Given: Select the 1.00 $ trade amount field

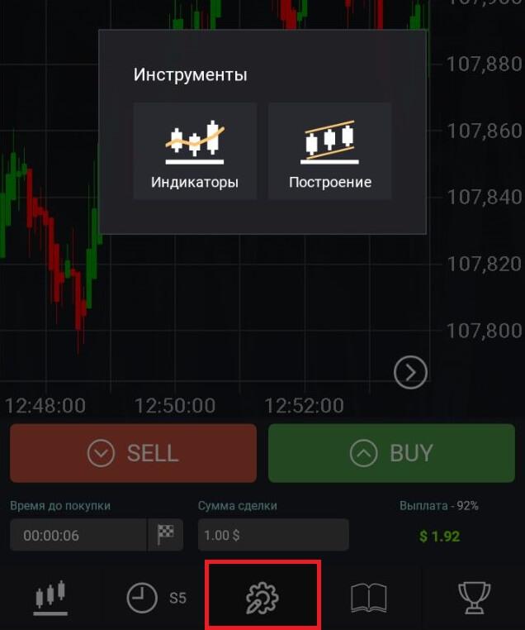Looking at the screenshot, I should [273, 535].
